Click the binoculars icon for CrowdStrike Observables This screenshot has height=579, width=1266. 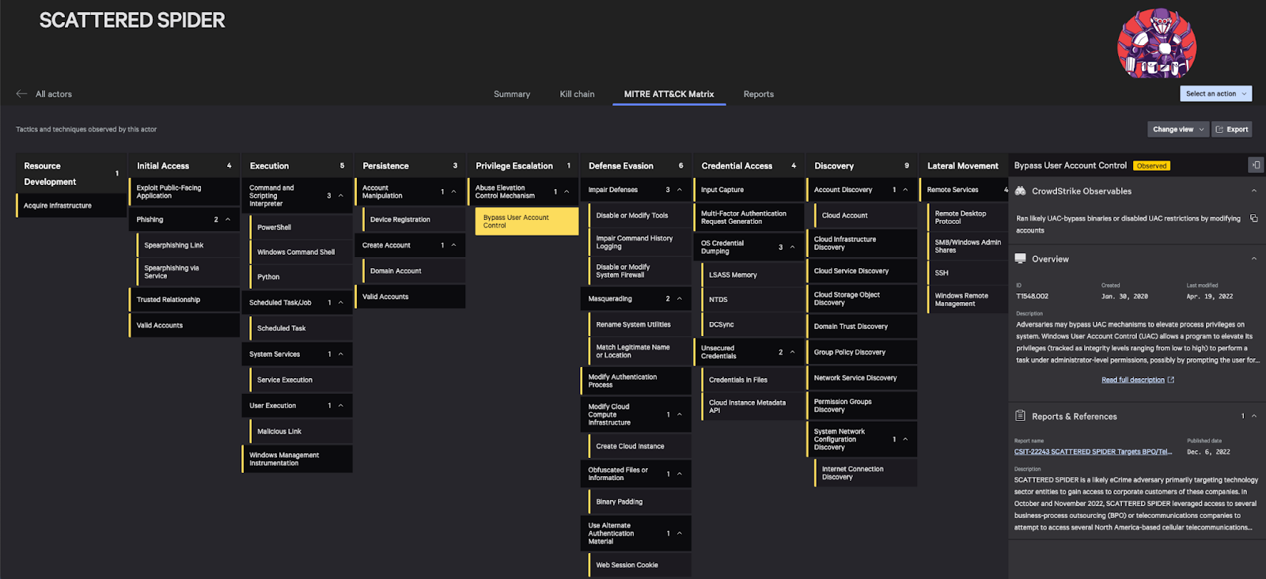click(x=1021, y=191)
